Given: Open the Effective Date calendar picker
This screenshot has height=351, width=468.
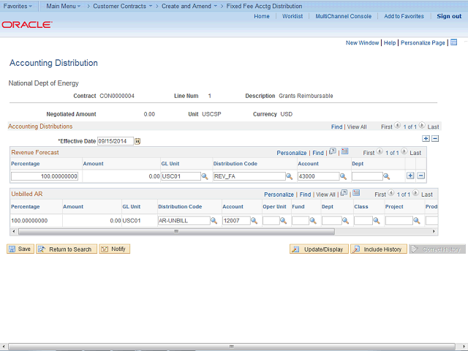Looking at the screenshot, I should 137,141.
